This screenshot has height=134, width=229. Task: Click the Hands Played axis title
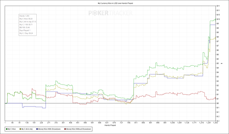[110, 125]
